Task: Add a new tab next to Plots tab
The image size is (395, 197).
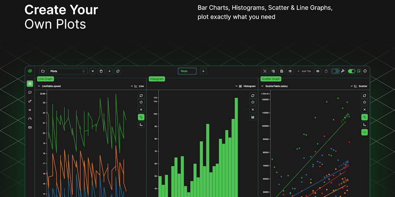Action: pyautogui.click(x=203, y=71)
